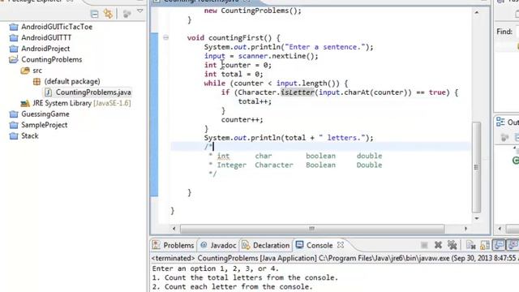Click the highlighted isLetter method call

click(298, 92)
